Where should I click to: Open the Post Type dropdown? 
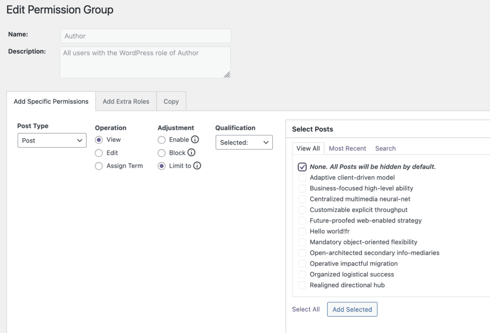tap(52, 141)
